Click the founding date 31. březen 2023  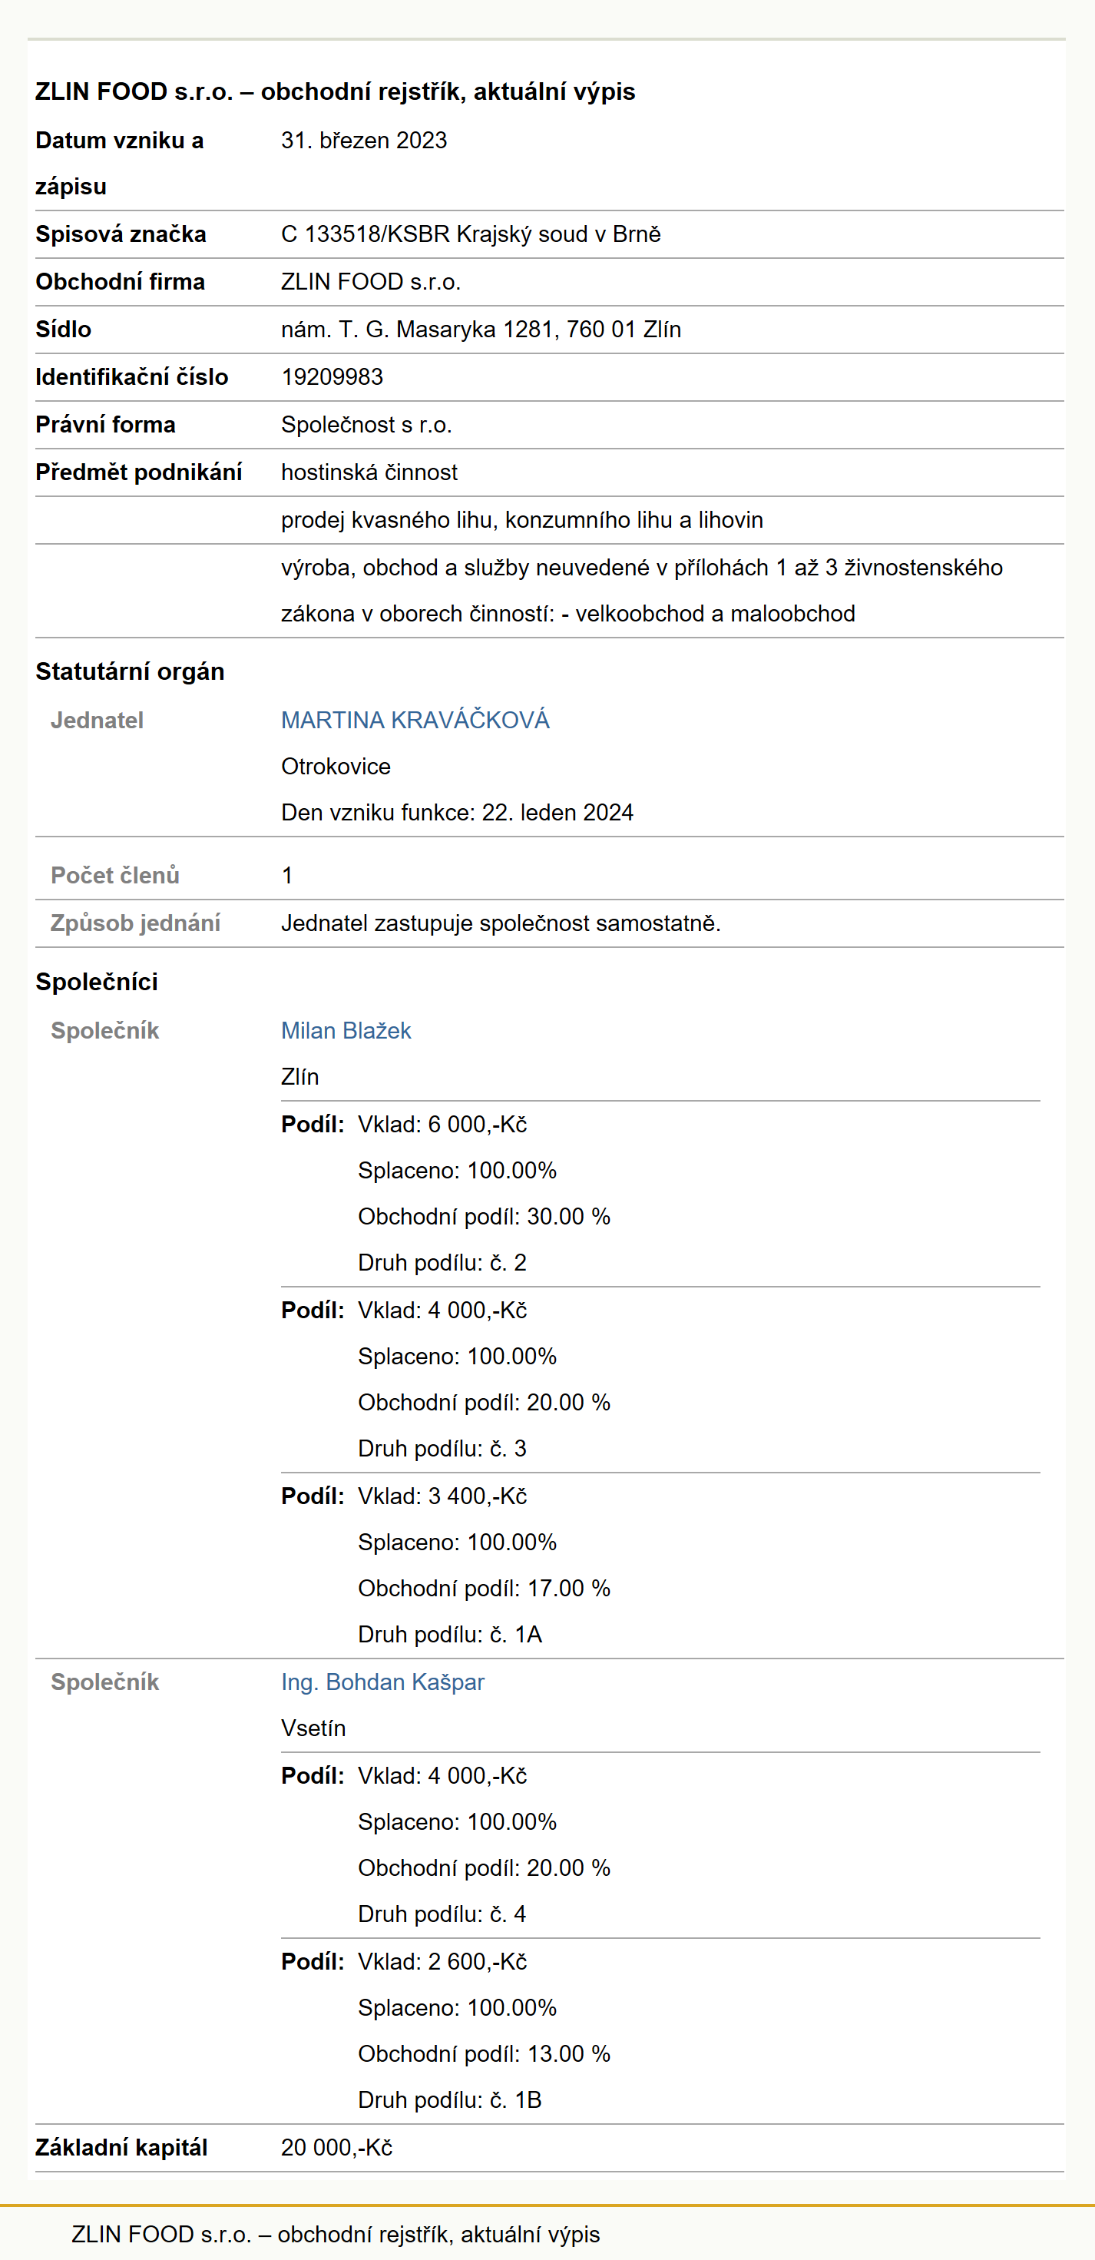[364, 141]
